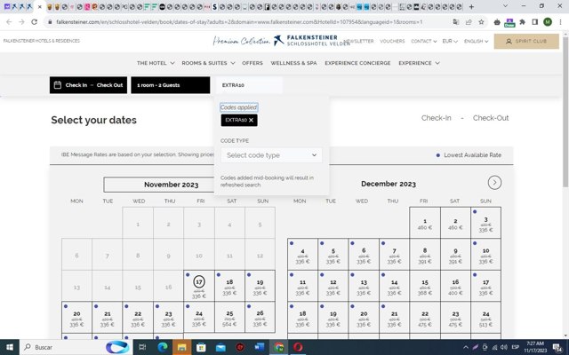
Task: Open Word from the taskbar
Action: click(259, 347)
